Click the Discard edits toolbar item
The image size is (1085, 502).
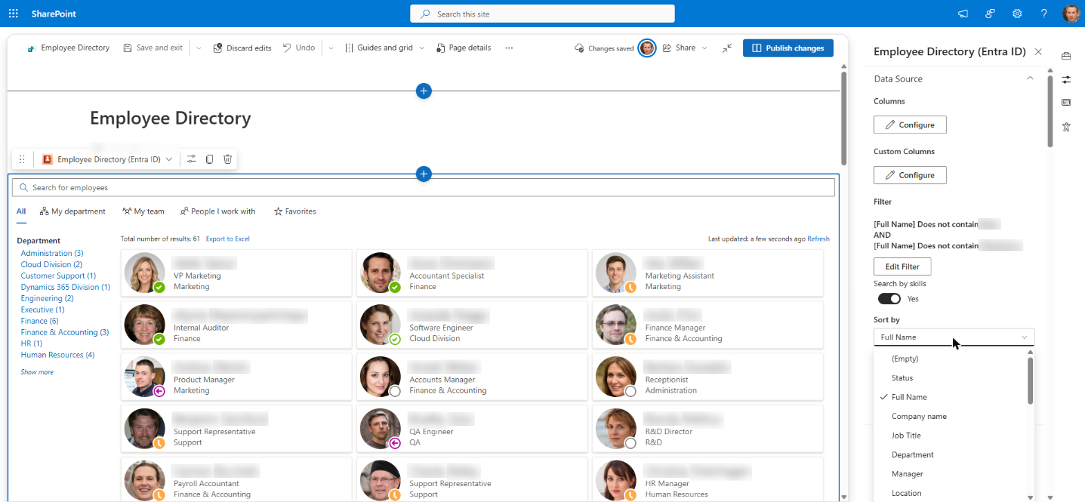[242, 48]
